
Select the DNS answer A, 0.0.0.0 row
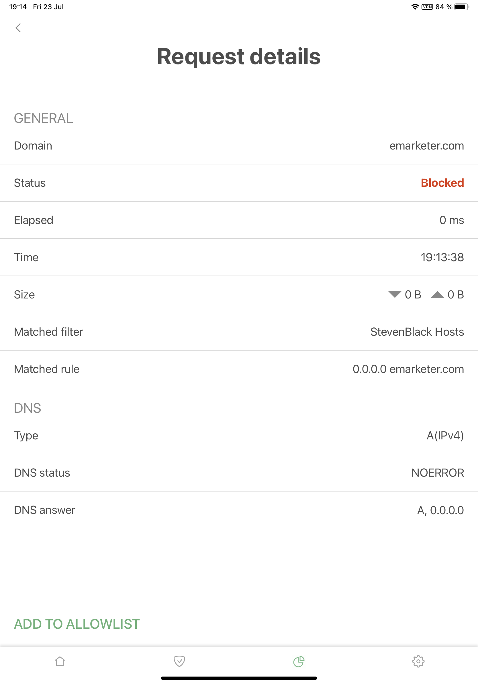[238, 510]
